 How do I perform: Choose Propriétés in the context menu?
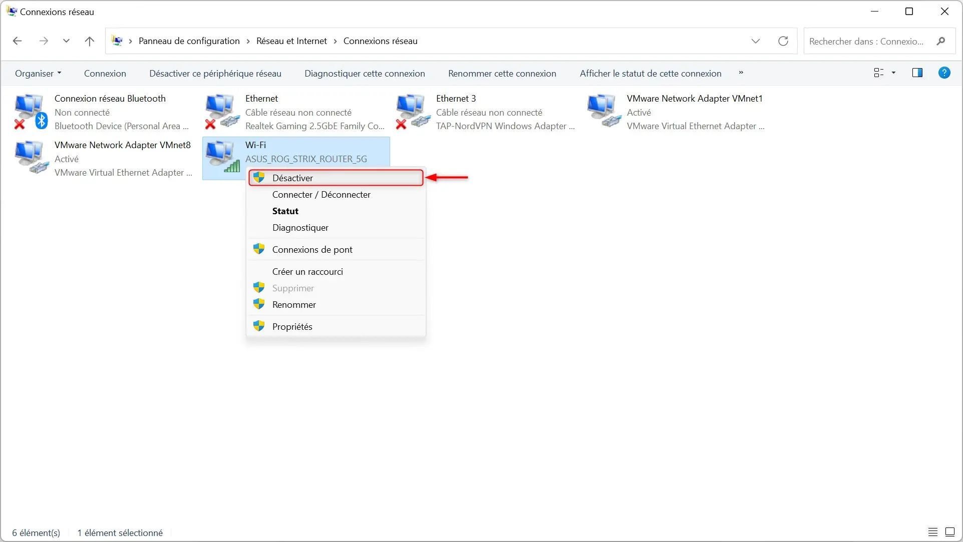coord(336,327)
